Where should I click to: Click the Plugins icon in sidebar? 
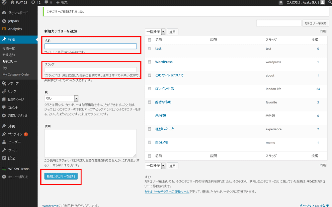(4, 134)
